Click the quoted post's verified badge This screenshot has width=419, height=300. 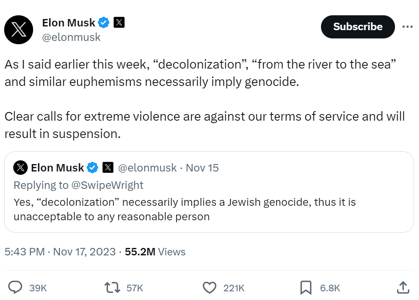(92, 168)
